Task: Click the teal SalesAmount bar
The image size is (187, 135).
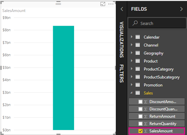Action: [63, 78]
